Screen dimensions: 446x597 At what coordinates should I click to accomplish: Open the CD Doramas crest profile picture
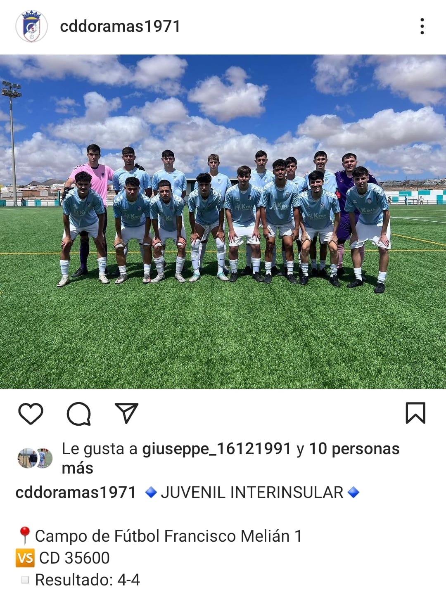tap(31, 26)
